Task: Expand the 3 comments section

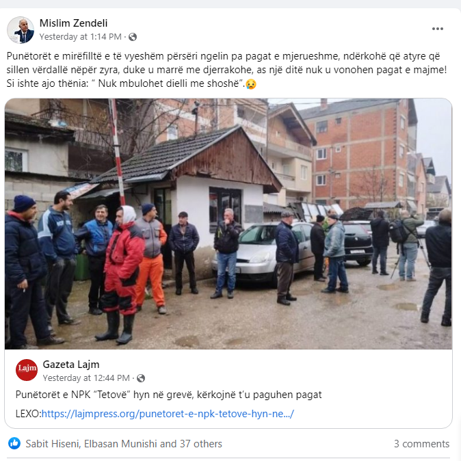Action: (421, 444)
